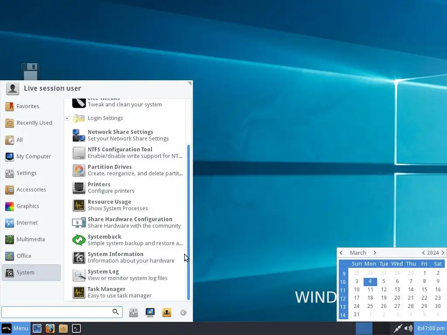Screen dimensions: 447x335
Task: Click the Live session user name
Action: tap(52, 88)
